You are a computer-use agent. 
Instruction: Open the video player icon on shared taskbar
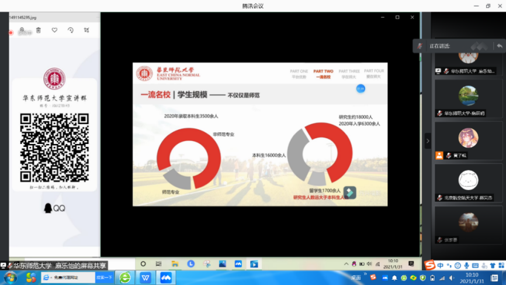tap(254, 264)
